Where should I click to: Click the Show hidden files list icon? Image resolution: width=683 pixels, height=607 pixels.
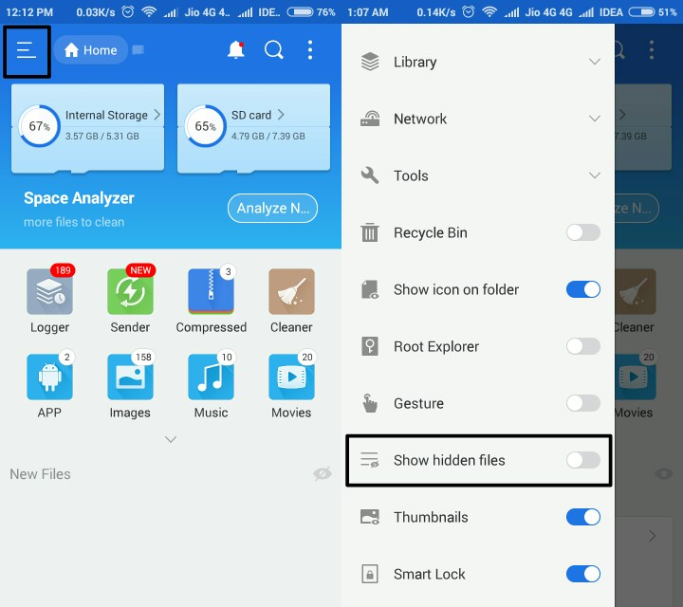370,460
